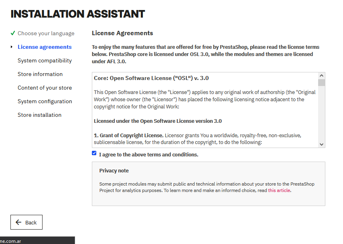Click the scrollbar up arrow of the license box
Viewport: 343px width, 244px height.
(321, 75)
